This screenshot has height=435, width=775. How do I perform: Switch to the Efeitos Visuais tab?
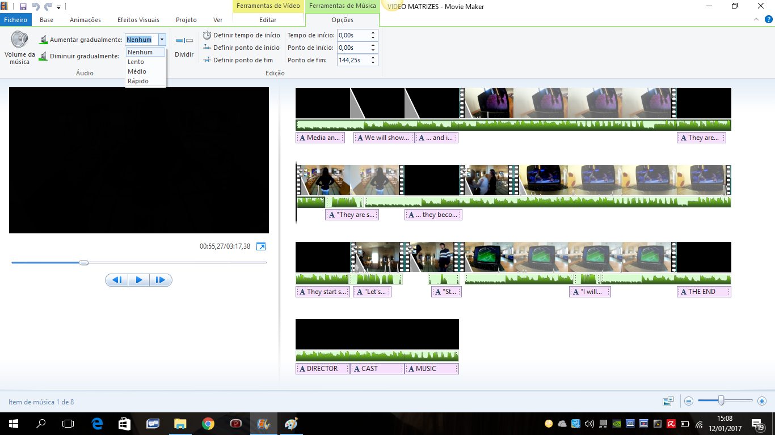click(x=138, y=20)
